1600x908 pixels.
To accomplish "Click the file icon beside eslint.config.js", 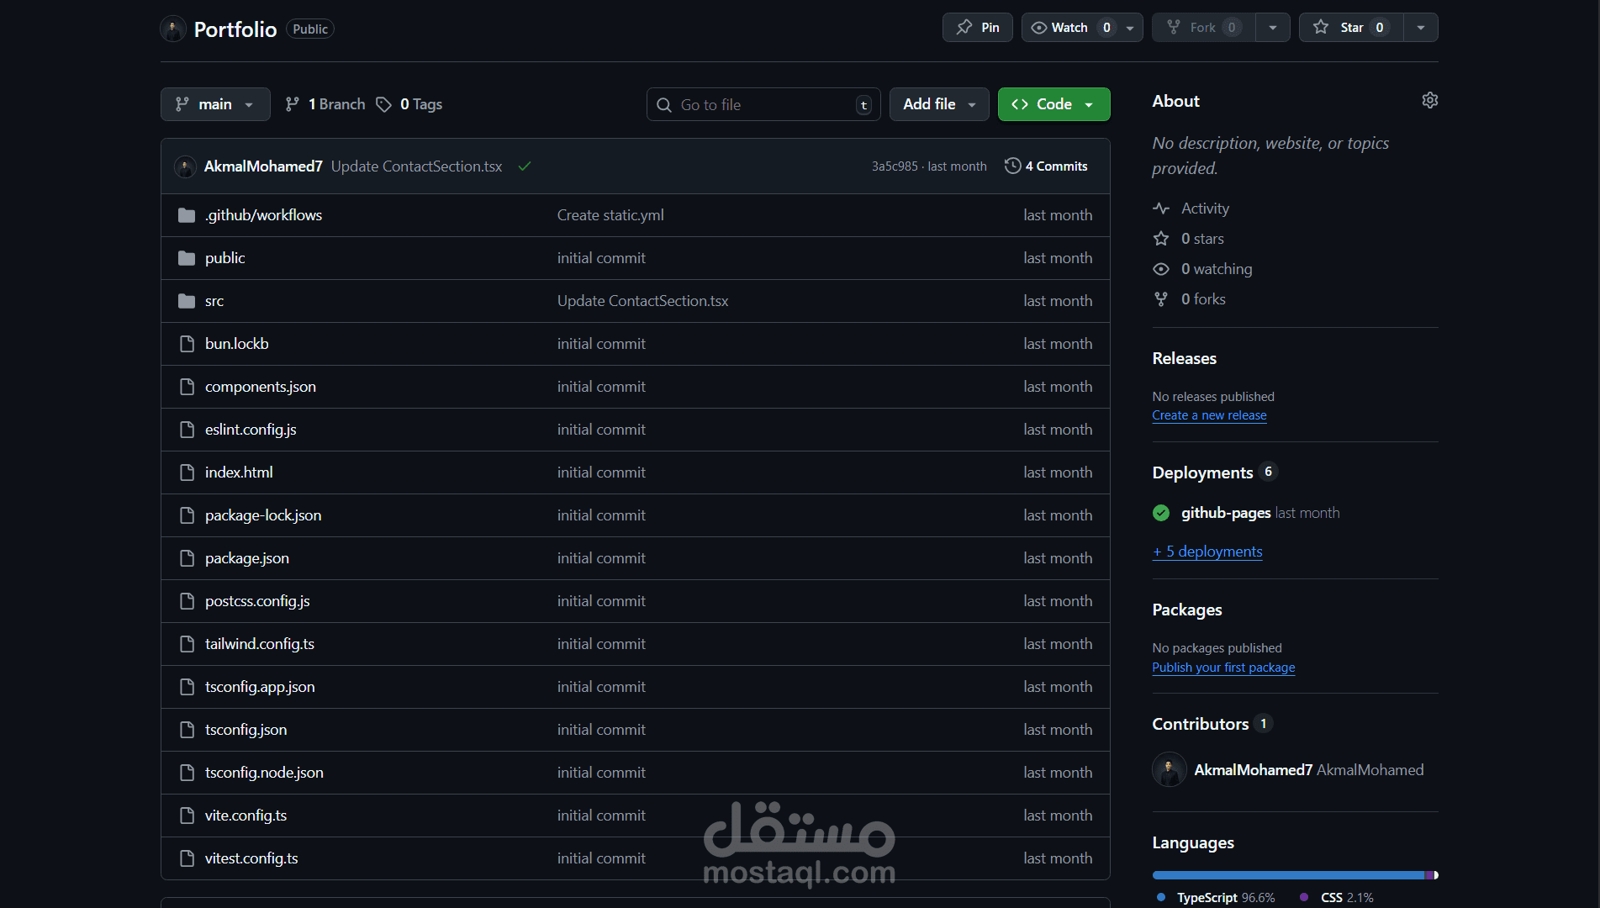I will (x=187, y=430).
